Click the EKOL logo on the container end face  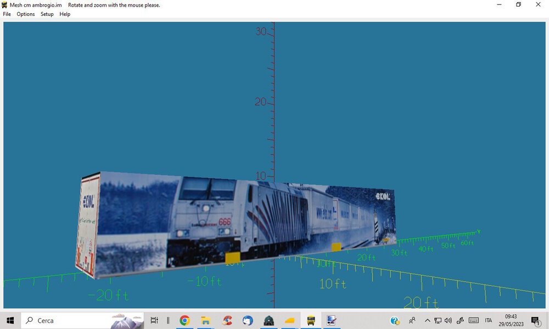88,202
